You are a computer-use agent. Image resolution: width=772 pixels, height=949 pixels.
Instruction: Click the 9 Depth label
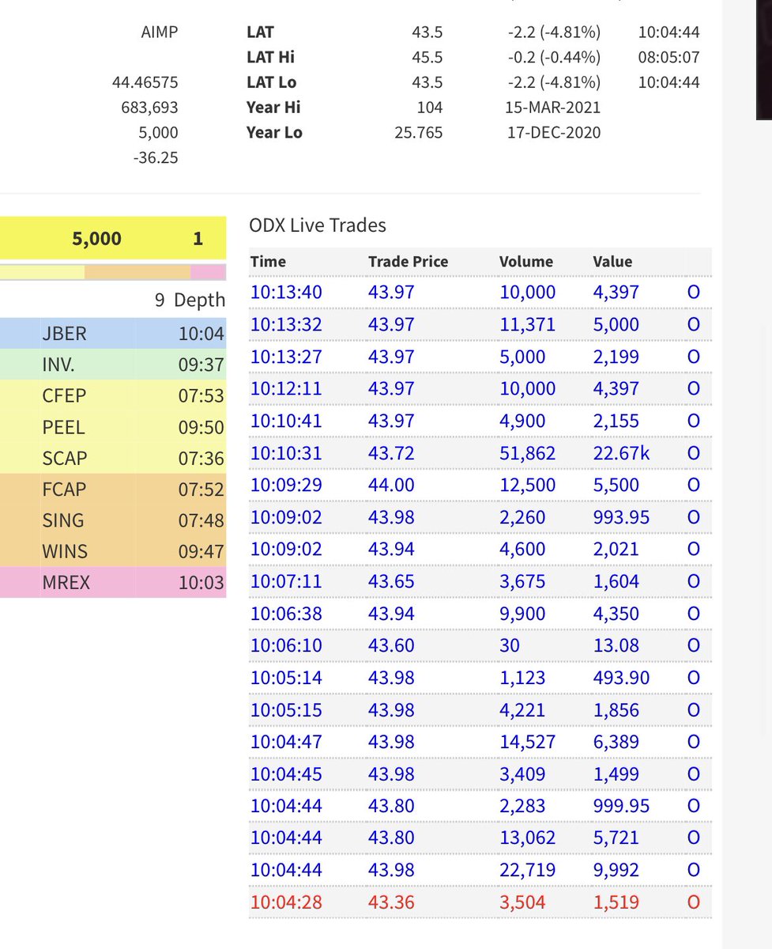pos(190,301)
